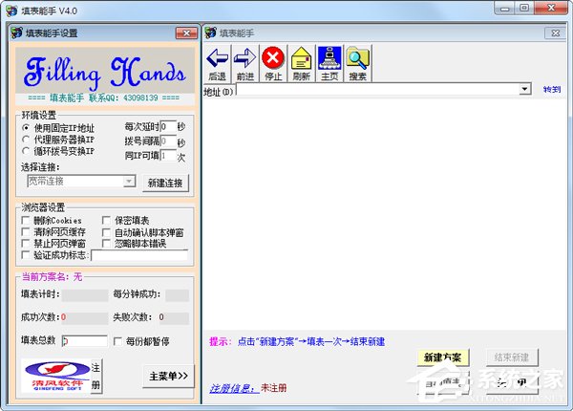This screenshot has height=411, width=573.
Task: Toggle the 忽略脚本错误 checkbox
Action: (x=106, y=243)
